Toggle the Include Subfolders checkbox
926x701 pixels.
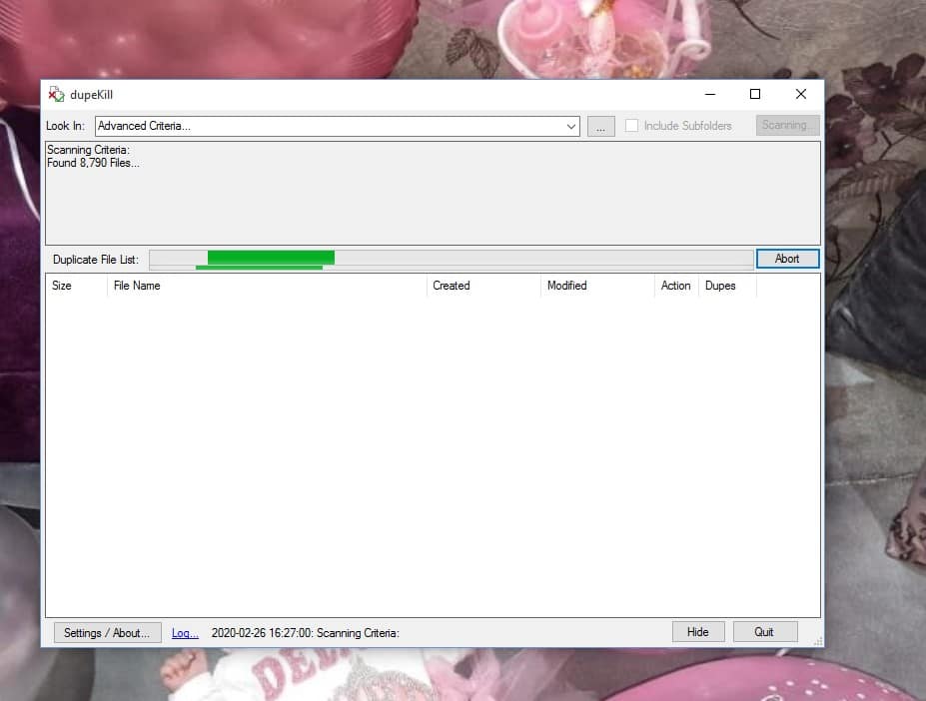[631, 126]
